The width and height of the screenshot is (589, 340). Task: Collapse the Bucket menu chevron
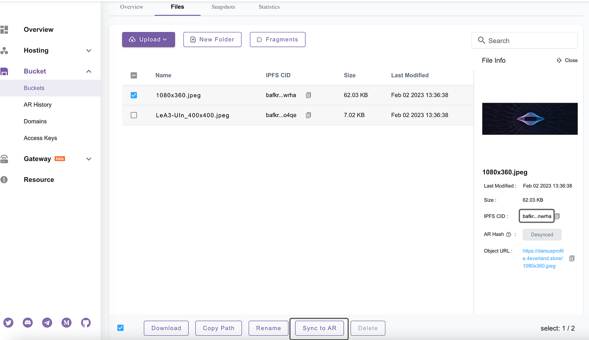pos(89,71)
